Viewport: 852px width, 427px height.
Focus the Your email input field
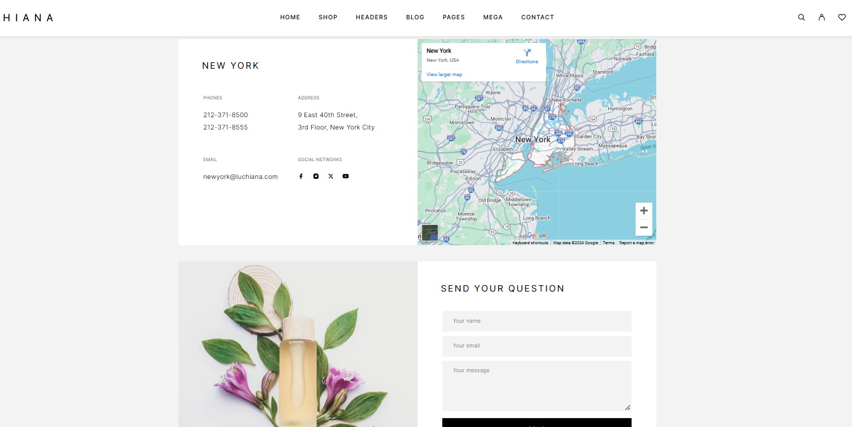coord(537,346)
